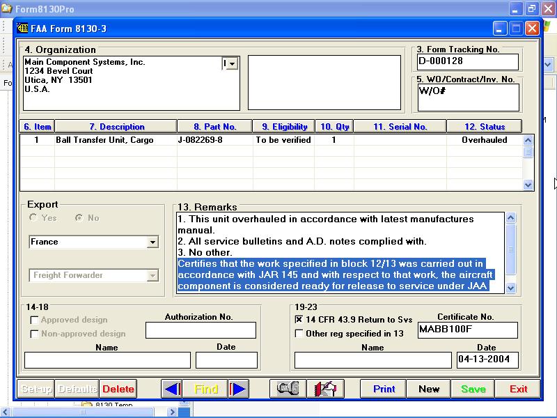557x418 pixels.
Task: Click the stamp/key icon in the toolbar
Action: tap(290, 389)
